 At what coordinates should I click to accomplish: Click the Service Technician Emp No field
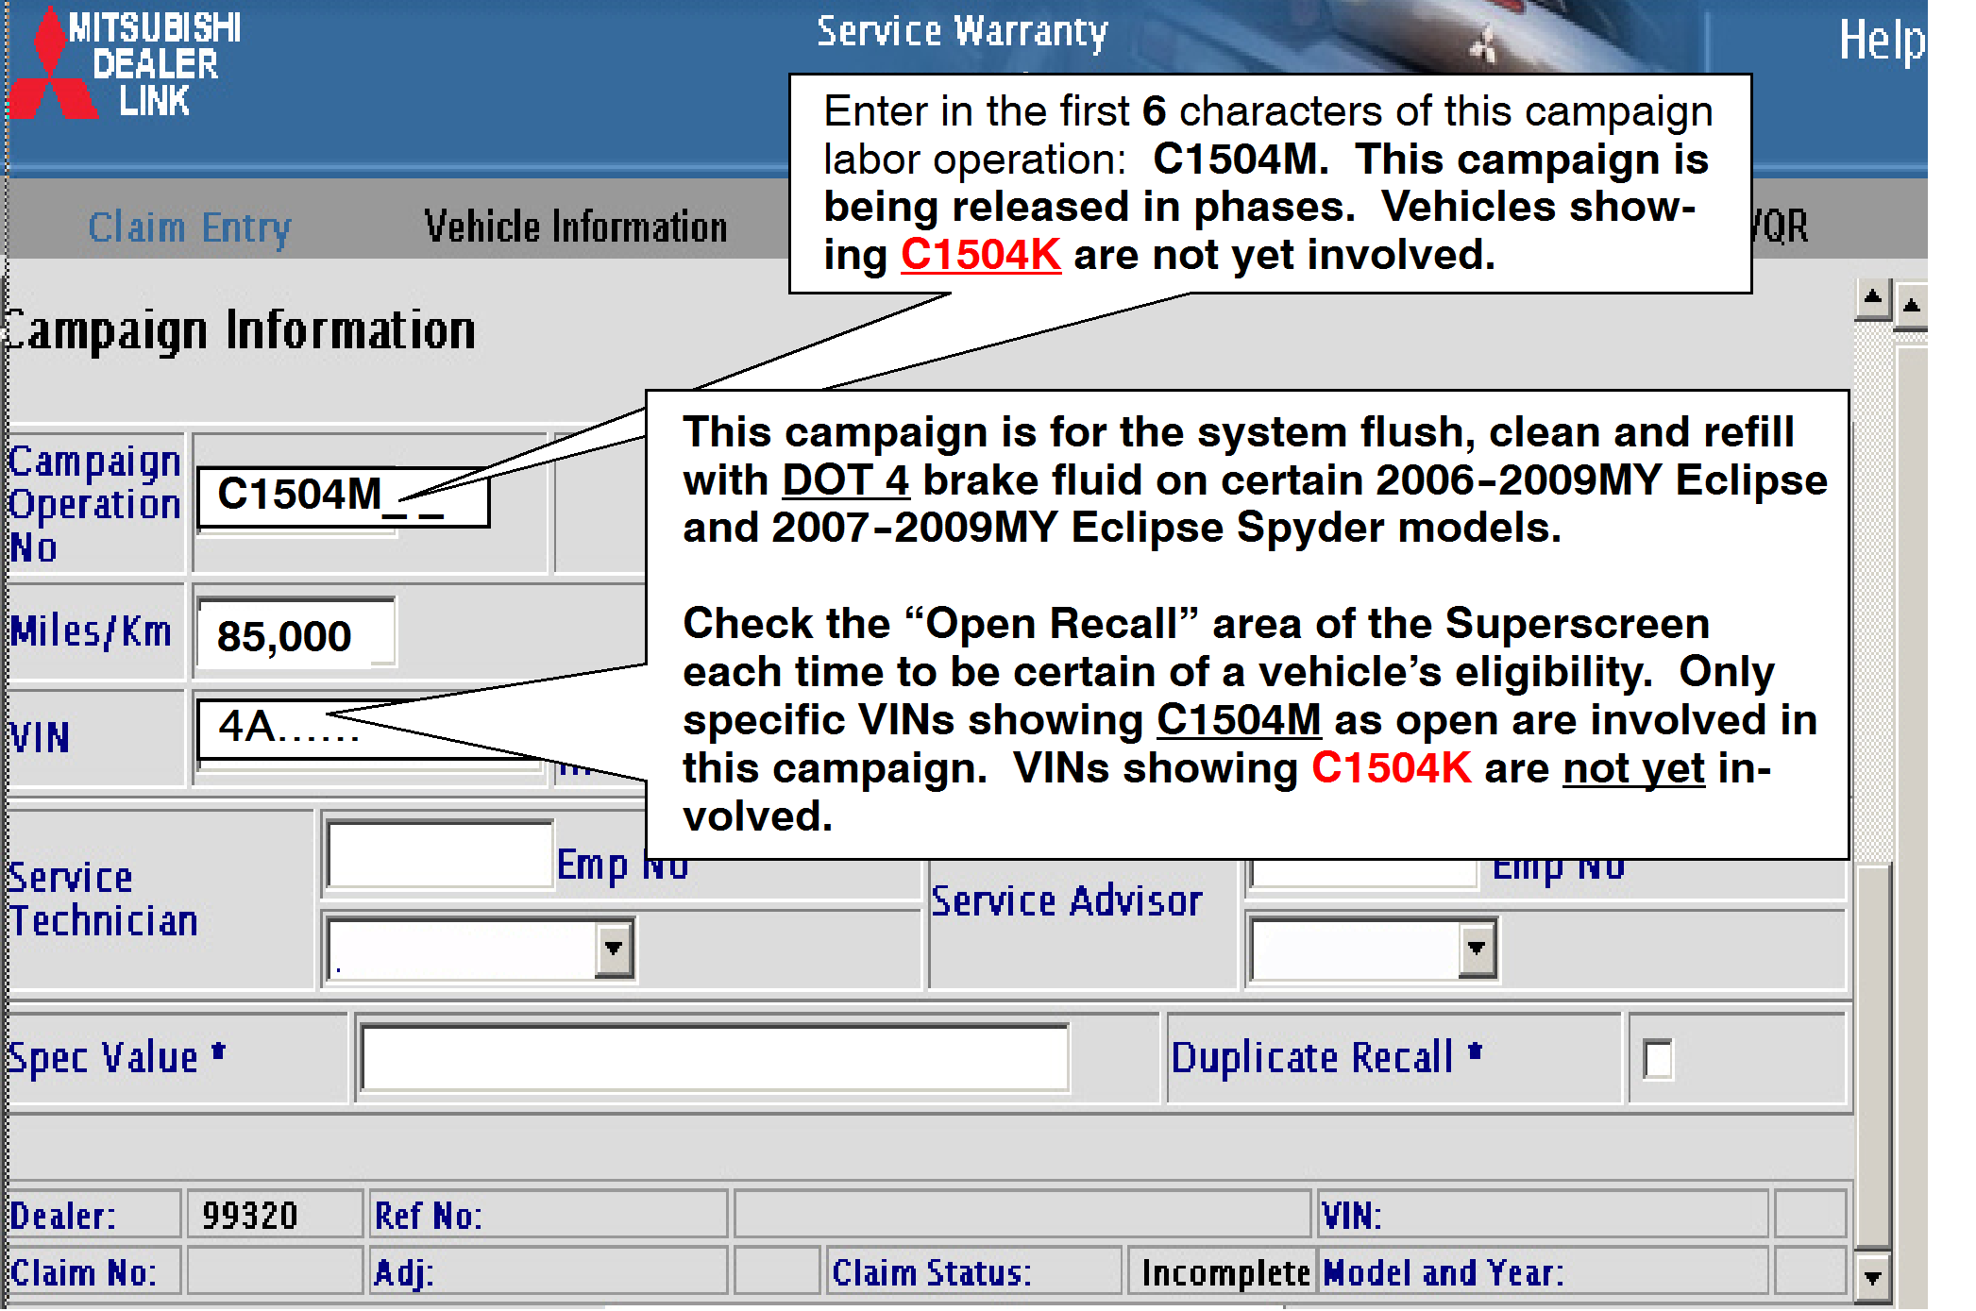pos(439,854)
